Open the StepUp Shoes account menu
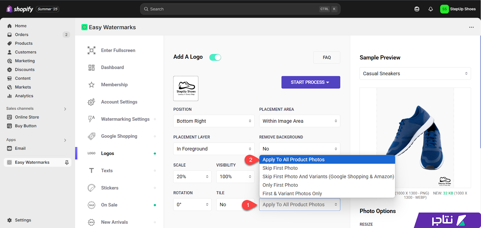 tap(458, 9)
